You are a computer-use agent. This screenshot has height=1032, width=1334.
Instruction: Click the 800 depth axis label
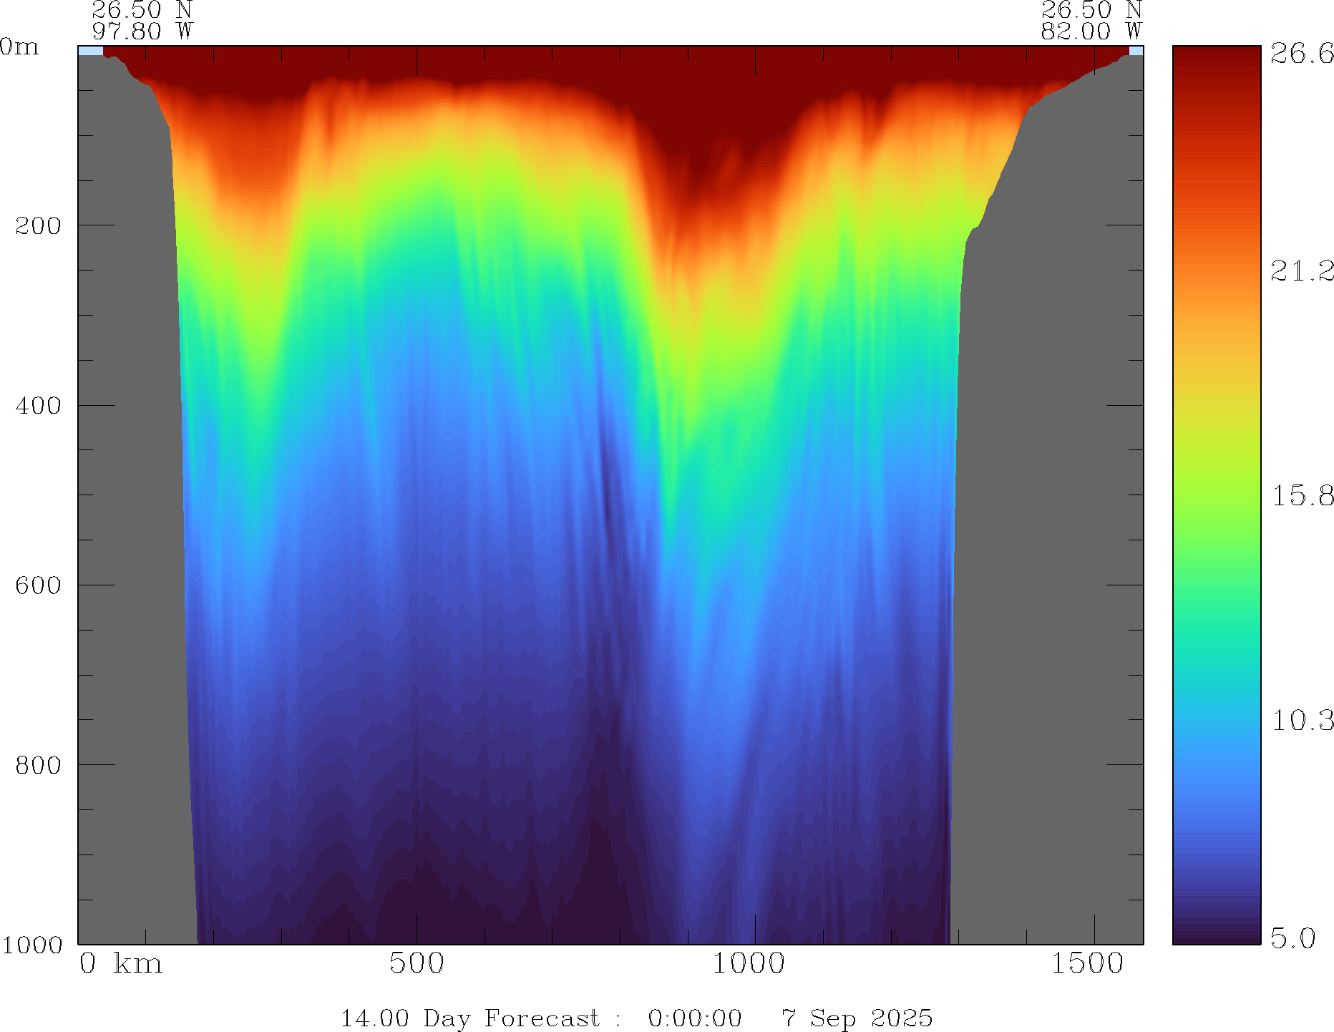click(38, 765)
